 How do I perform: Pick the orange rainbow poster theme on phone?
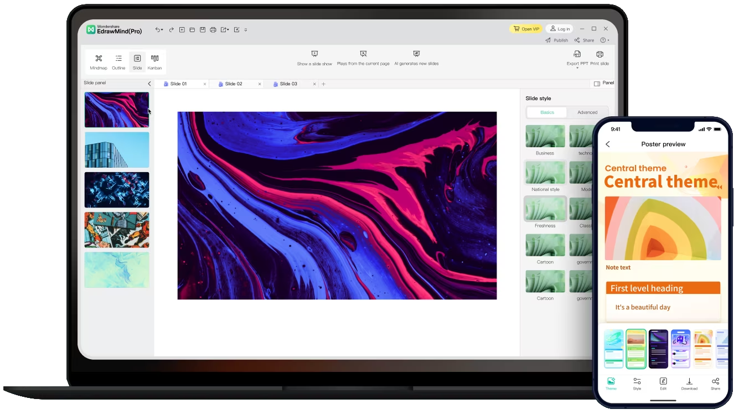click(x=703, y=349)
